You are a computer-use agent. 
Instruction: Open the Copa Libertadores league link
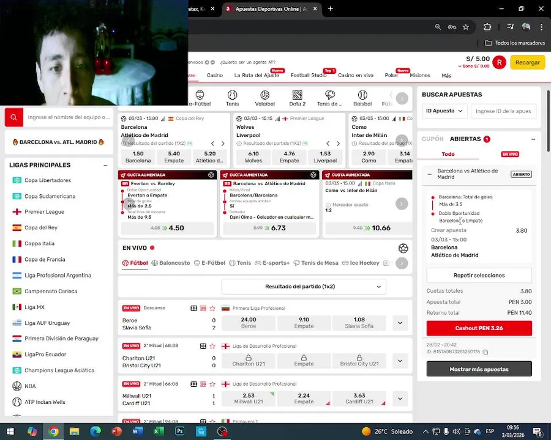point(47,180)
